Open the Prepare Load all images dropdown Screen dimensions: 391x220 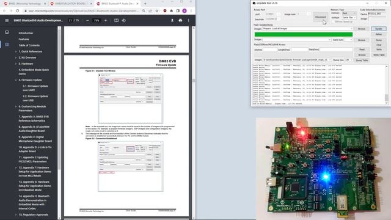coord(307,29)
